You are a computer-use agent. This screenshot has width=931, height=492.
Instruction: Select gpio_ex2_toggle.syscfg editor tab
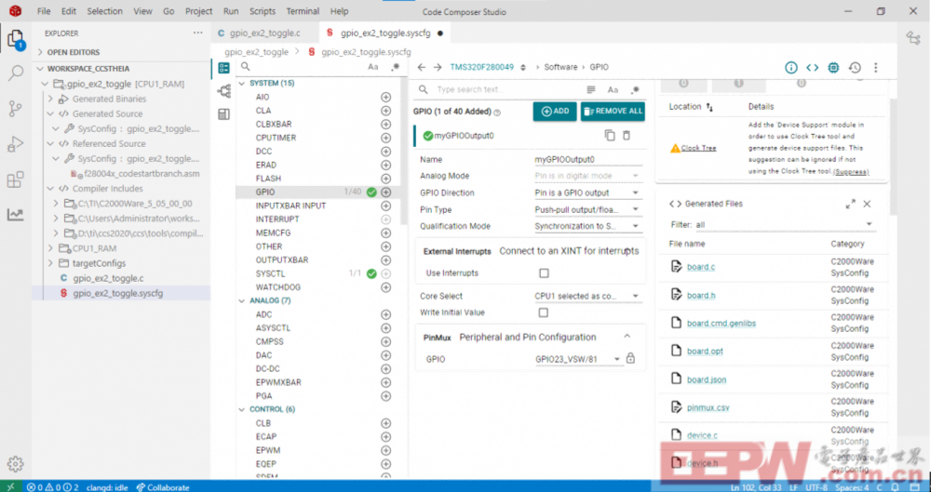[385, 33]
